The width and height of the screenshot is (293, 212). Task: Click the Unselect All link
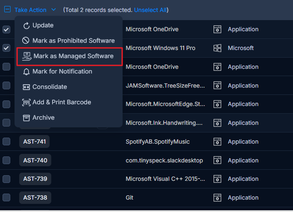click(150, 10)
